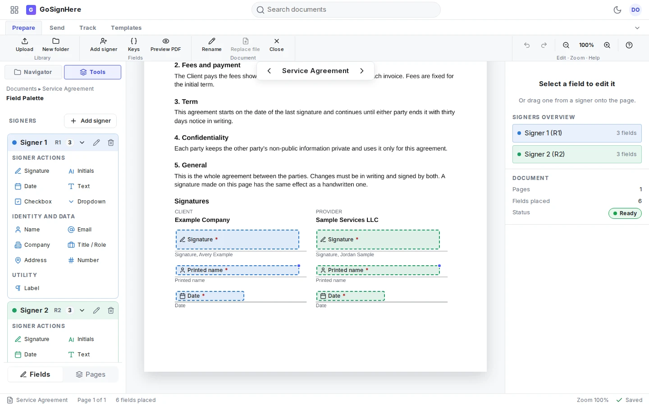This screenshot has width=649, height=406.
Task: Edit Signer 2 with pencil icon
Action: pyautogui.click(x=96, y=310)
